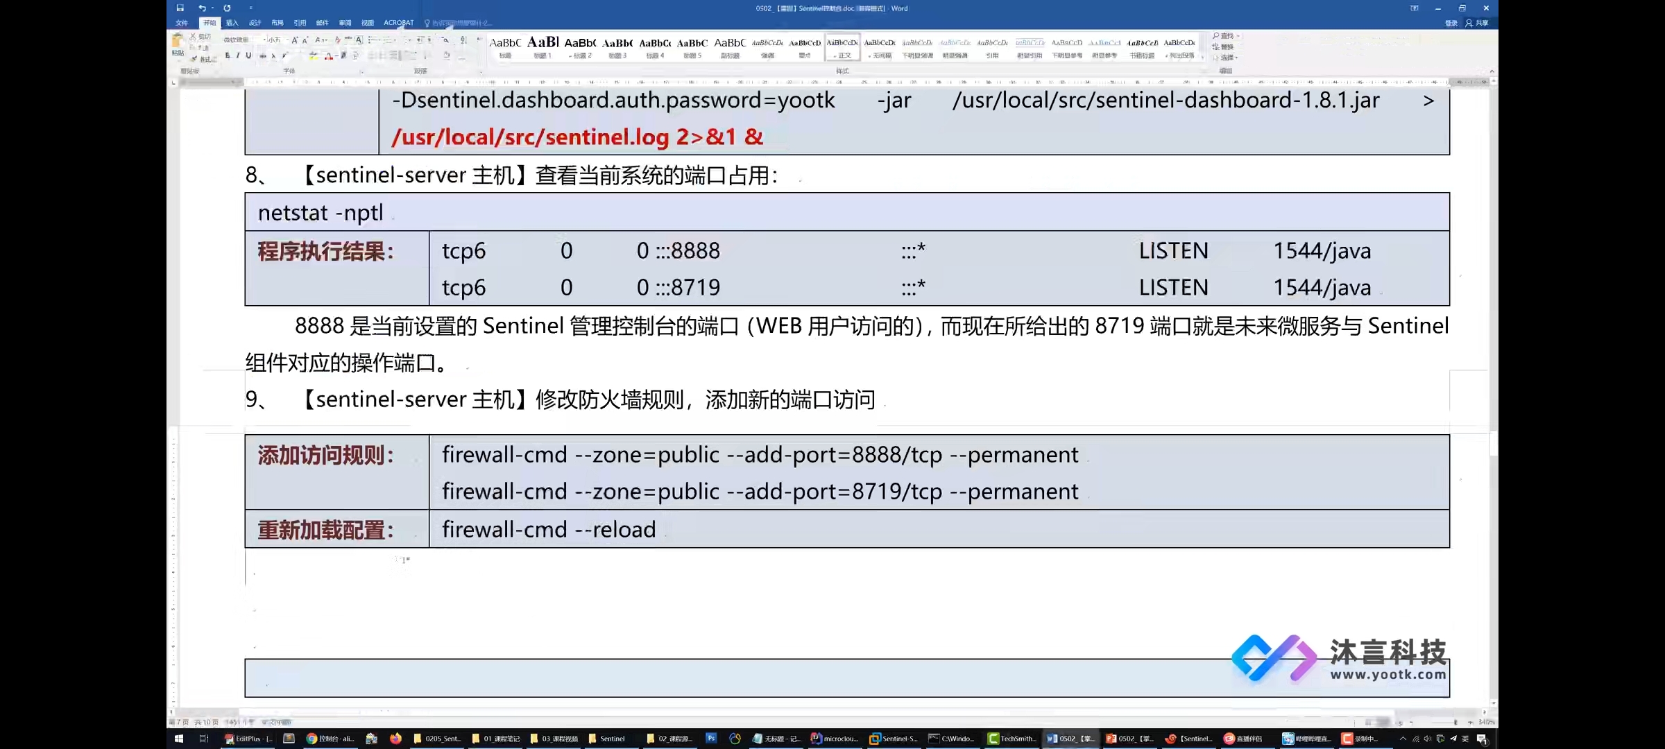1665x749 pixels.
Task: Apply the 书籍标题 style
Action: pos(1142,48)
